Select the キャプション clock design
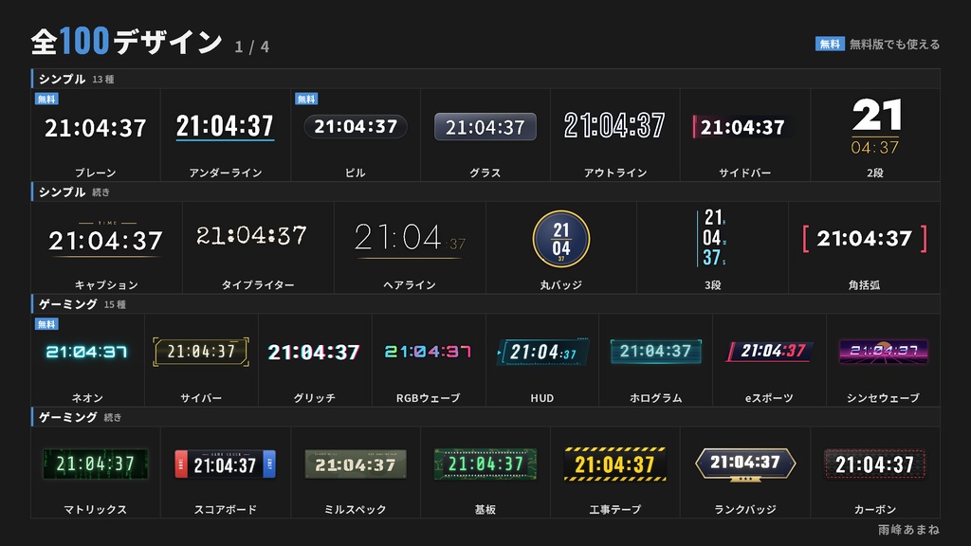Viewport: 971px width, 546px height. pos(106,247)
